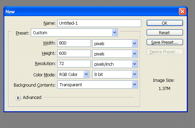
Task: Click the OK button
Action: [164, 23]
